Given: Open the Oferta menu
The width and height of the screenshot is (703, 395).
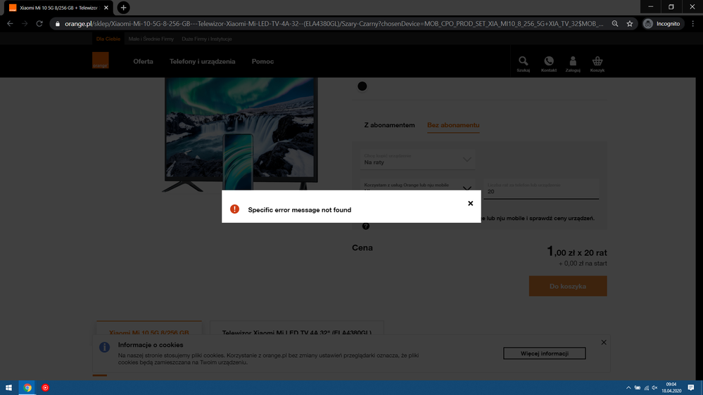Looking at the screenshot, I should 143,61.
